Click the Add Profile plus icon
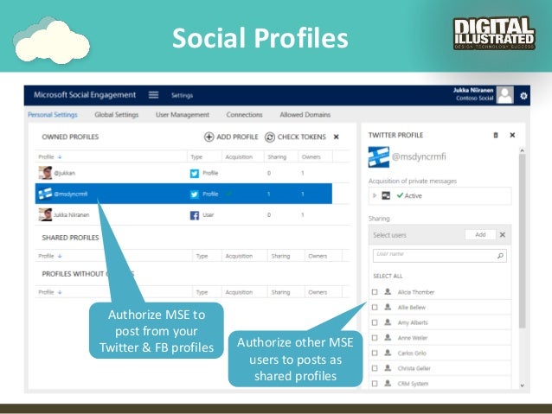The image size is (552, 414). (209, 137)
